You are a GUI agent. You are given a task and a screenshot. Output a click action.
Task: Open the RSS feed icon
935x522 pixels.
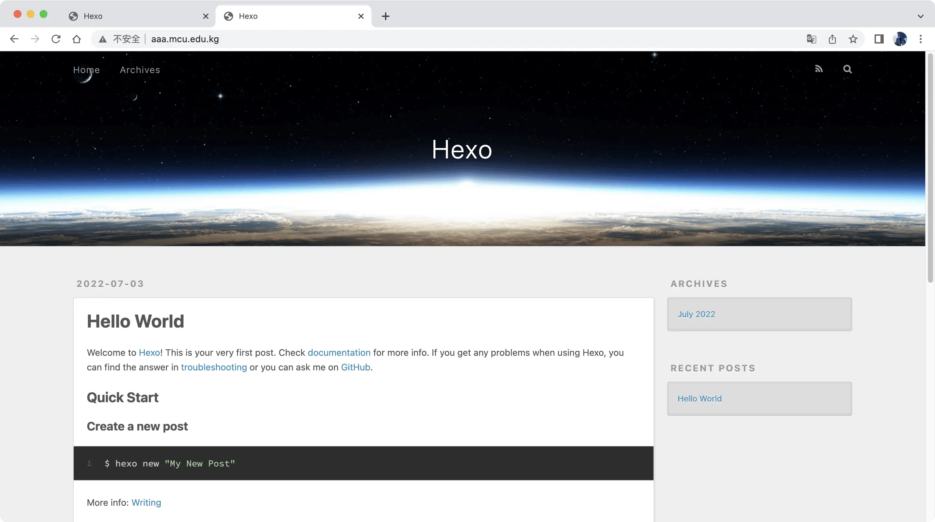819,69
